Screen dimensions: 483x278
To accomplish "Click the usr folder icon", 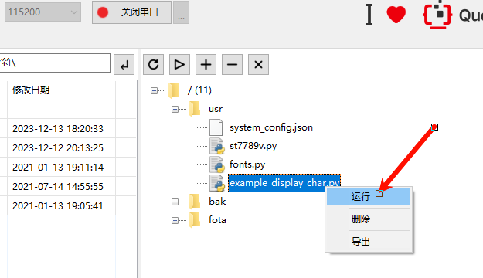I will click(195, 109).
